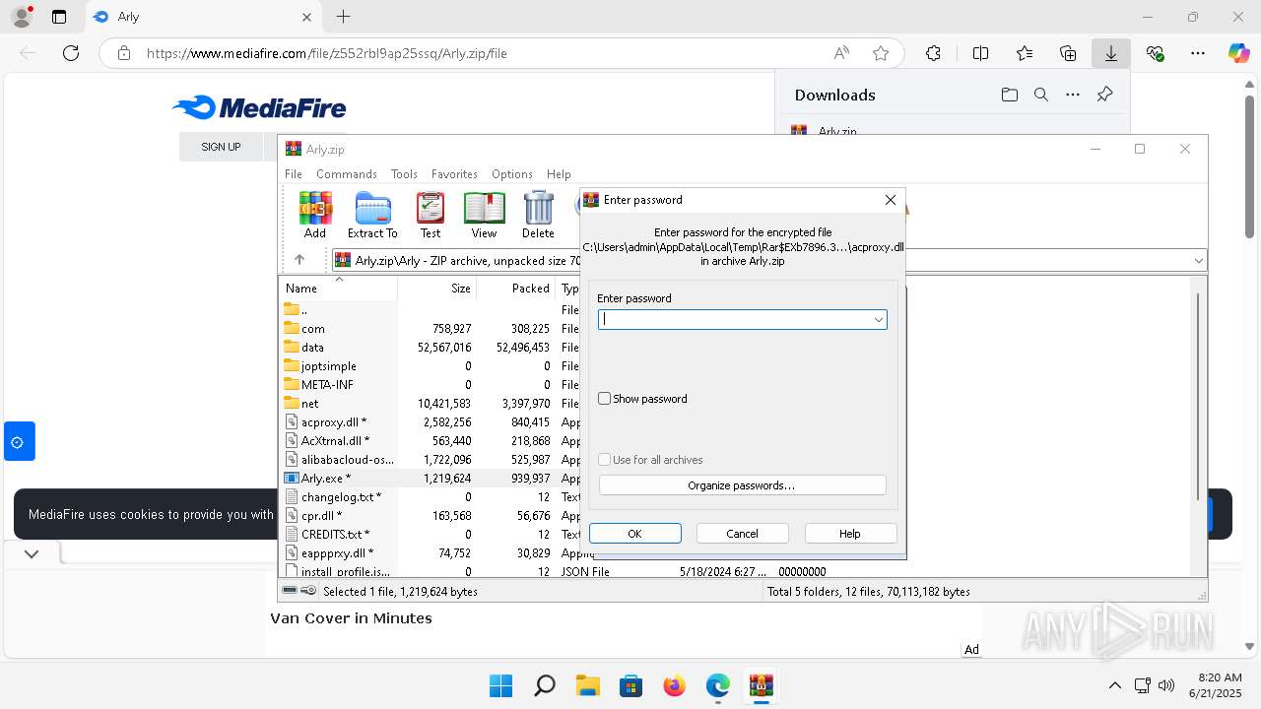Open WinRAR File menu

pyautogui.click(x=294, y=173)
